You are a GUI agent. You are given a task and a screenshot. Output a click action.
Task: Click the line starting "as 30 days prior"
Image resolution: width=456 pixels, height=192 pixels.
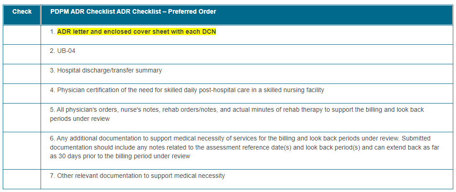coord(120,156)
